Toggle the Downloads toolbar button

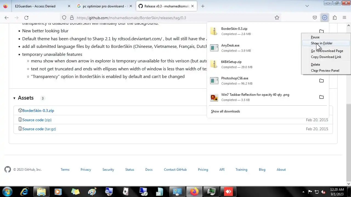325,18
